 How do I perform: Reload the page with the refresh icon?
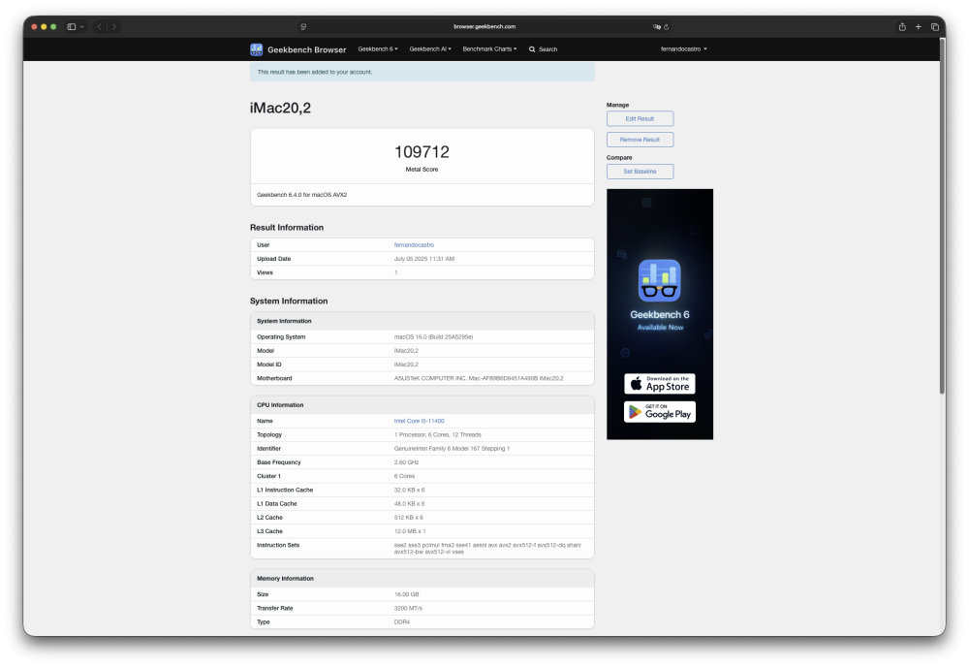click(x=667, y=26)
